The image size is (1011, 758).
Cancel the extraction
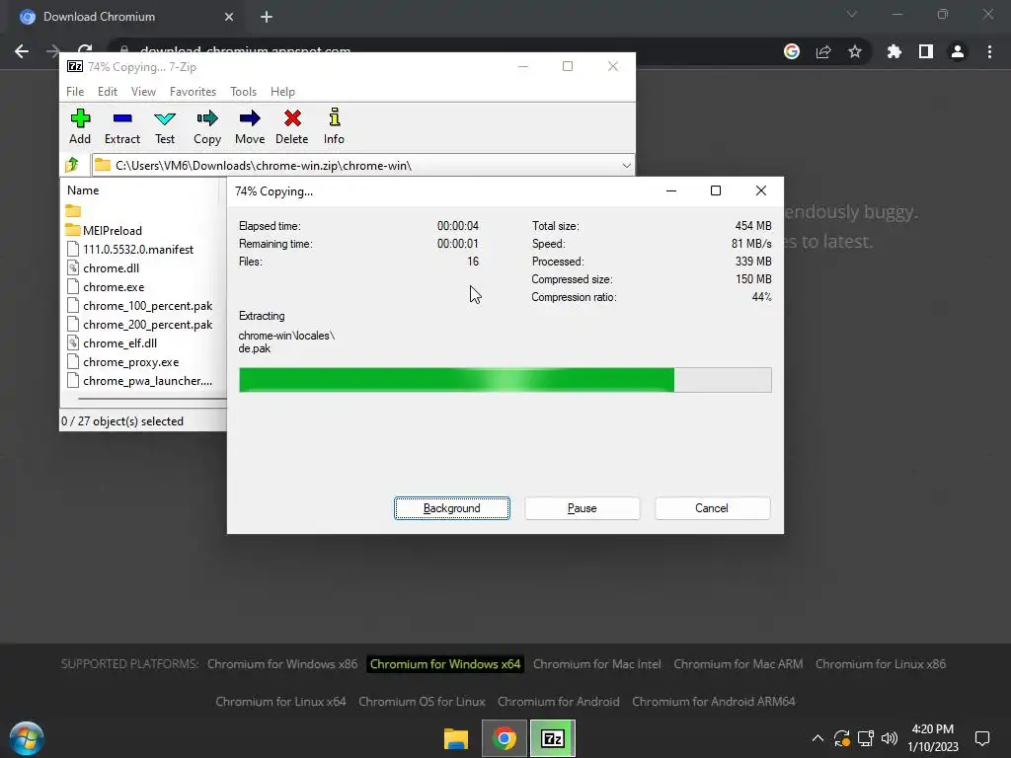(712, 508)
